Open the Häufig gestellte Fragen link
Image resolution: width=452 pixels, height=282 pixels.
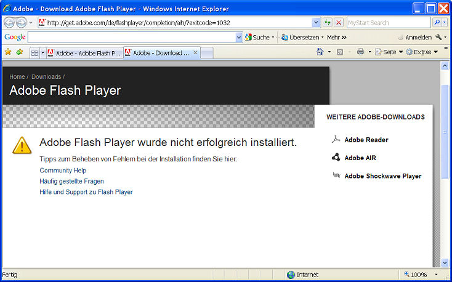(71, 181)
